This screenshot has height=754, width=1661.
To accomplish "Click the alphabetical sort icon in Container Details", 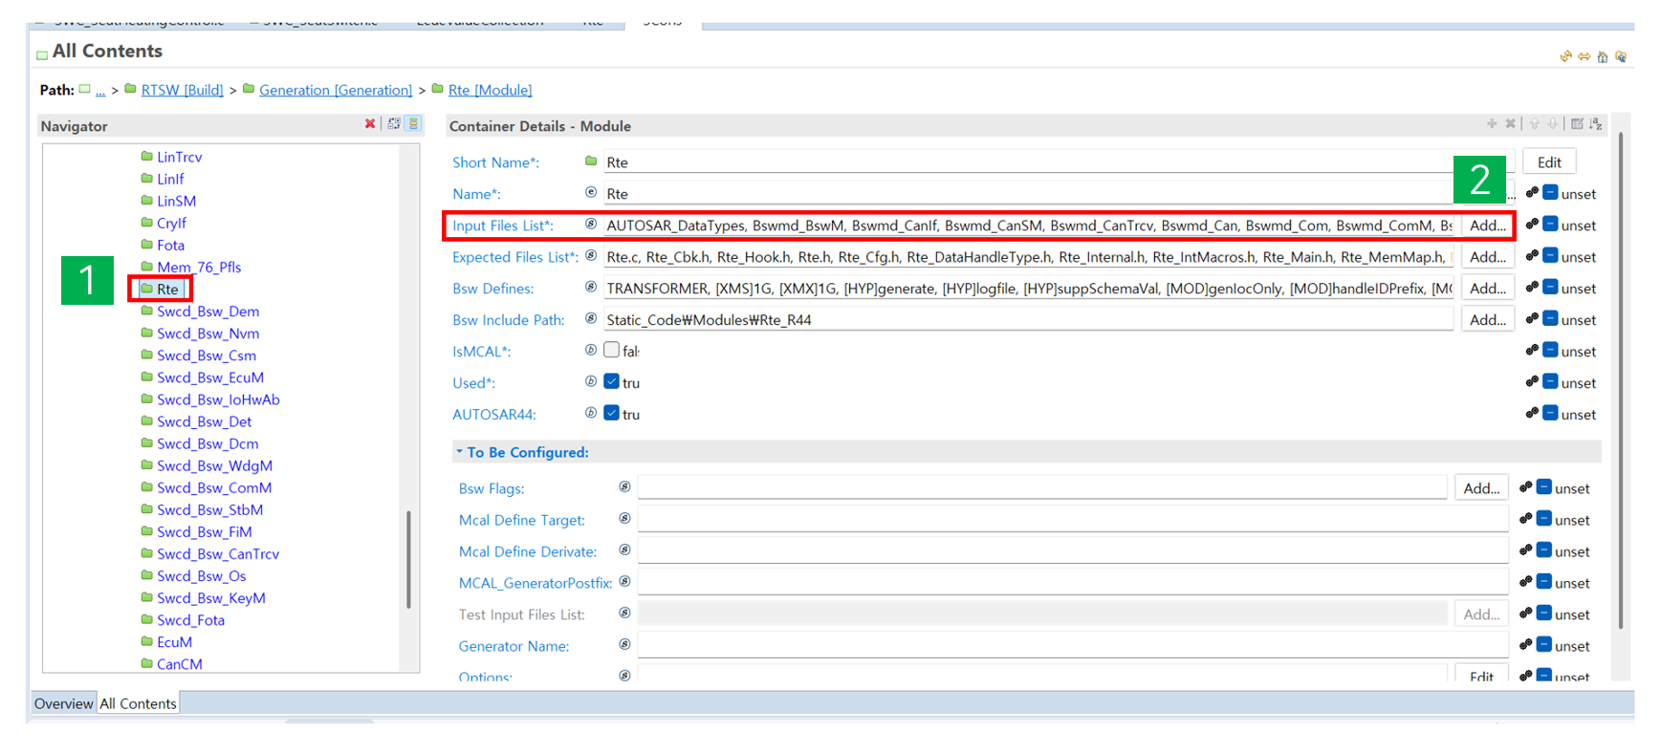I will coord(1596,124).
